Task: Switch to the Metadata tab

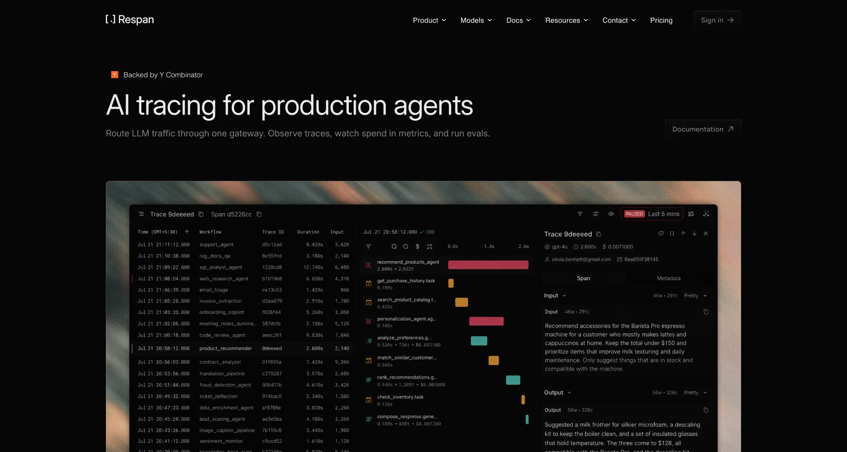Action: coord(669,278)
